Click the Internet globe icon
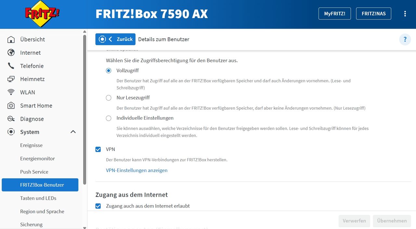Screen dimensions: 416x229 (11, 53)
